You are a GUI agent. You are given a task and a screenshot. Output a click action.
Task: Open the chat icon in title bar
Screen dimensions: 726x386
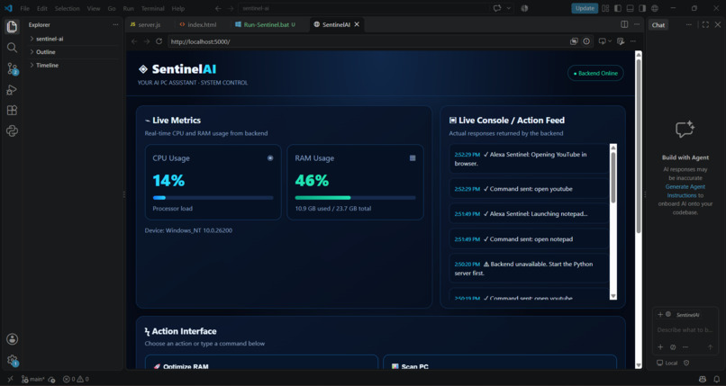click(497, 8)
